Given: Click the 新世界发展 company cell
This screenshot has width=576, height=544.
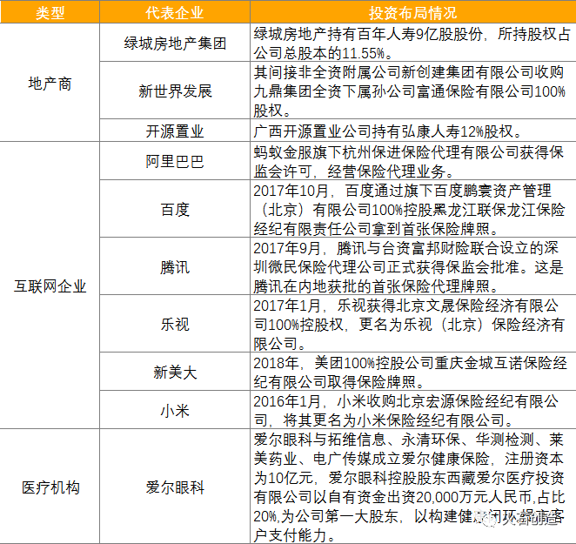Looking at the screenshot, I should [175, 91].
